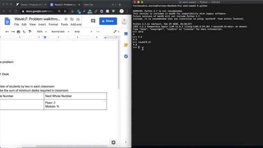This screenshot has width=263, height=148.
Task: Click the right indent marker on ruler
Action: tap(105, 37)
